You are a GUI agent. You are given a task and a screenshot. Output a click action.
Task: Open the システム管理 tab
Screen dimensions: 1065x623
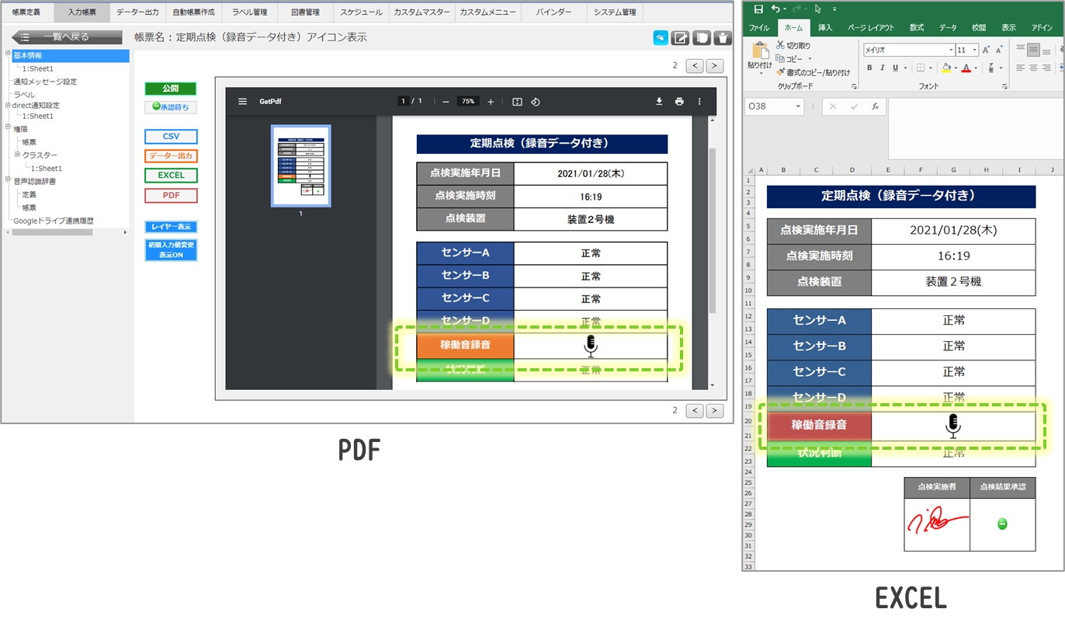615,12
